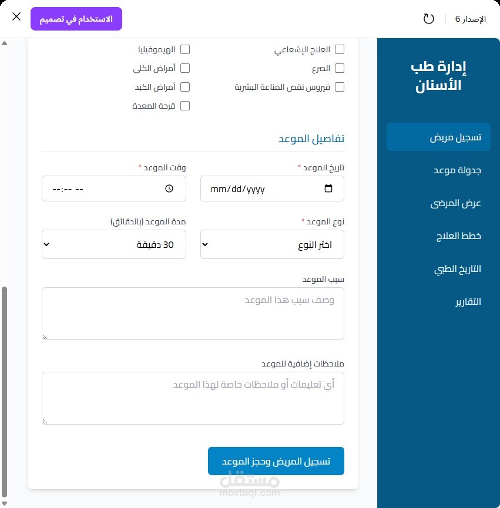Click the scrollbar down arrow
This screenshot has height=508, width=500.
pyautogui.click(x=4, y=504)
